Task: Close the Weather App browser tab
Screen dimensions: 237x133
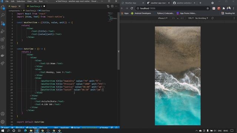Action: [x=143, y=3]
